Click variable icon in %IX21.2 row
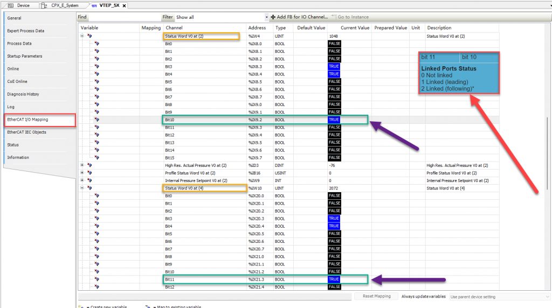This screenshot has width=552, height=308. click(97, 271)
